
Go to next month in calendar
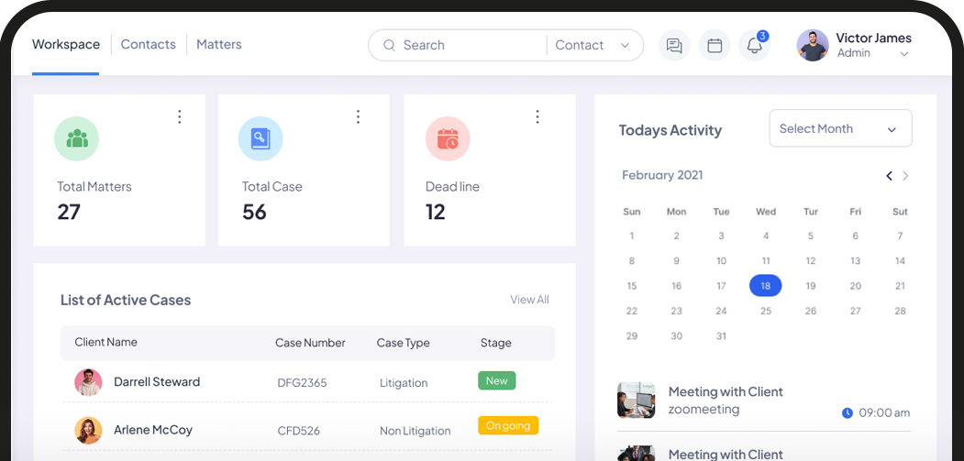point(905,176)
